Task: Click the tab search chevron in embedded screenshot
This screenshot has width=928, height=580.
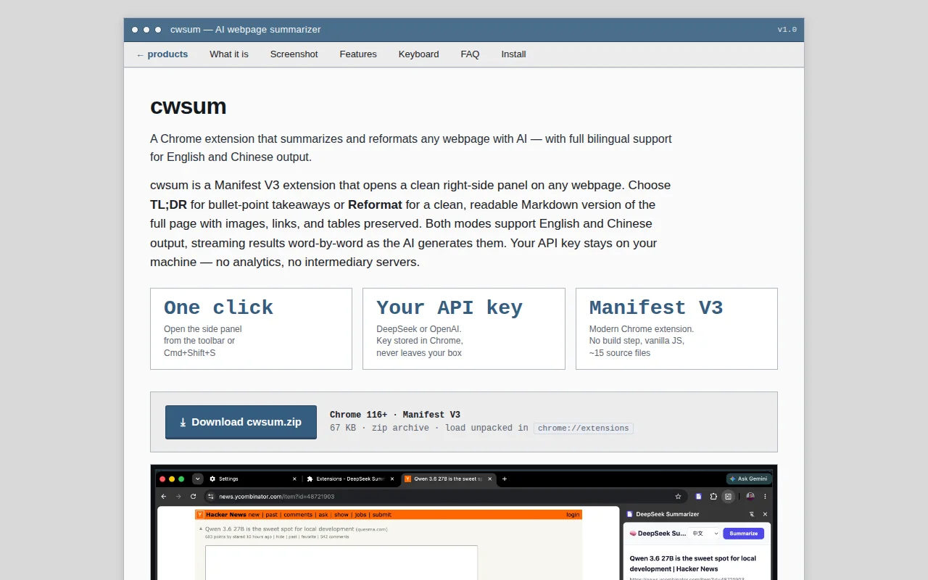Action: coord(197,478)
